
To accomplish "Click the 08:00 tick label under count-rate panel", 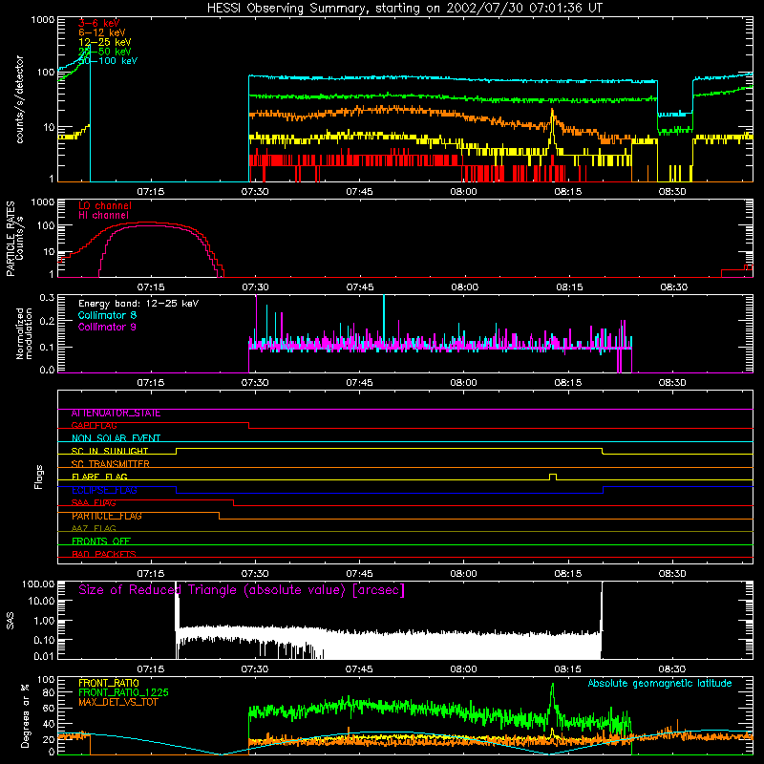I will pos(463,192).
